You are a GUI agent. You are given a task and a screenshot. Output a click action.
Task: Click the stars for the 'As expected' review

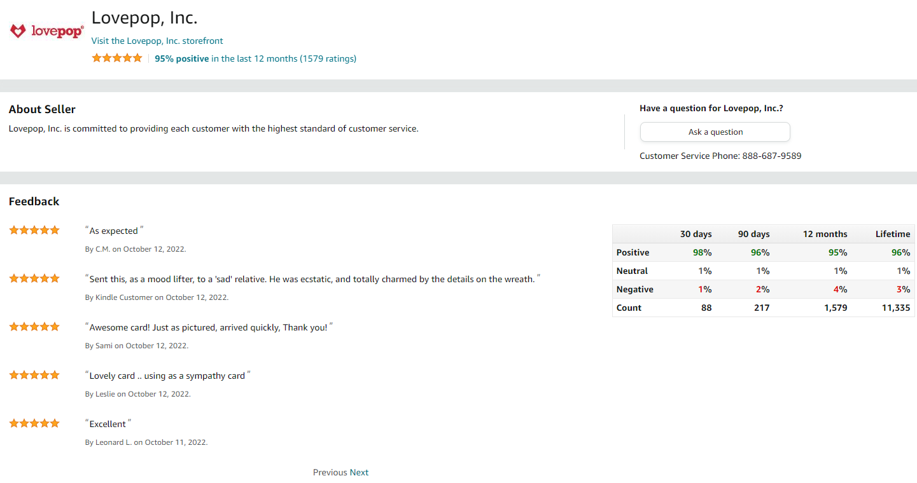[x=34, y=230]
